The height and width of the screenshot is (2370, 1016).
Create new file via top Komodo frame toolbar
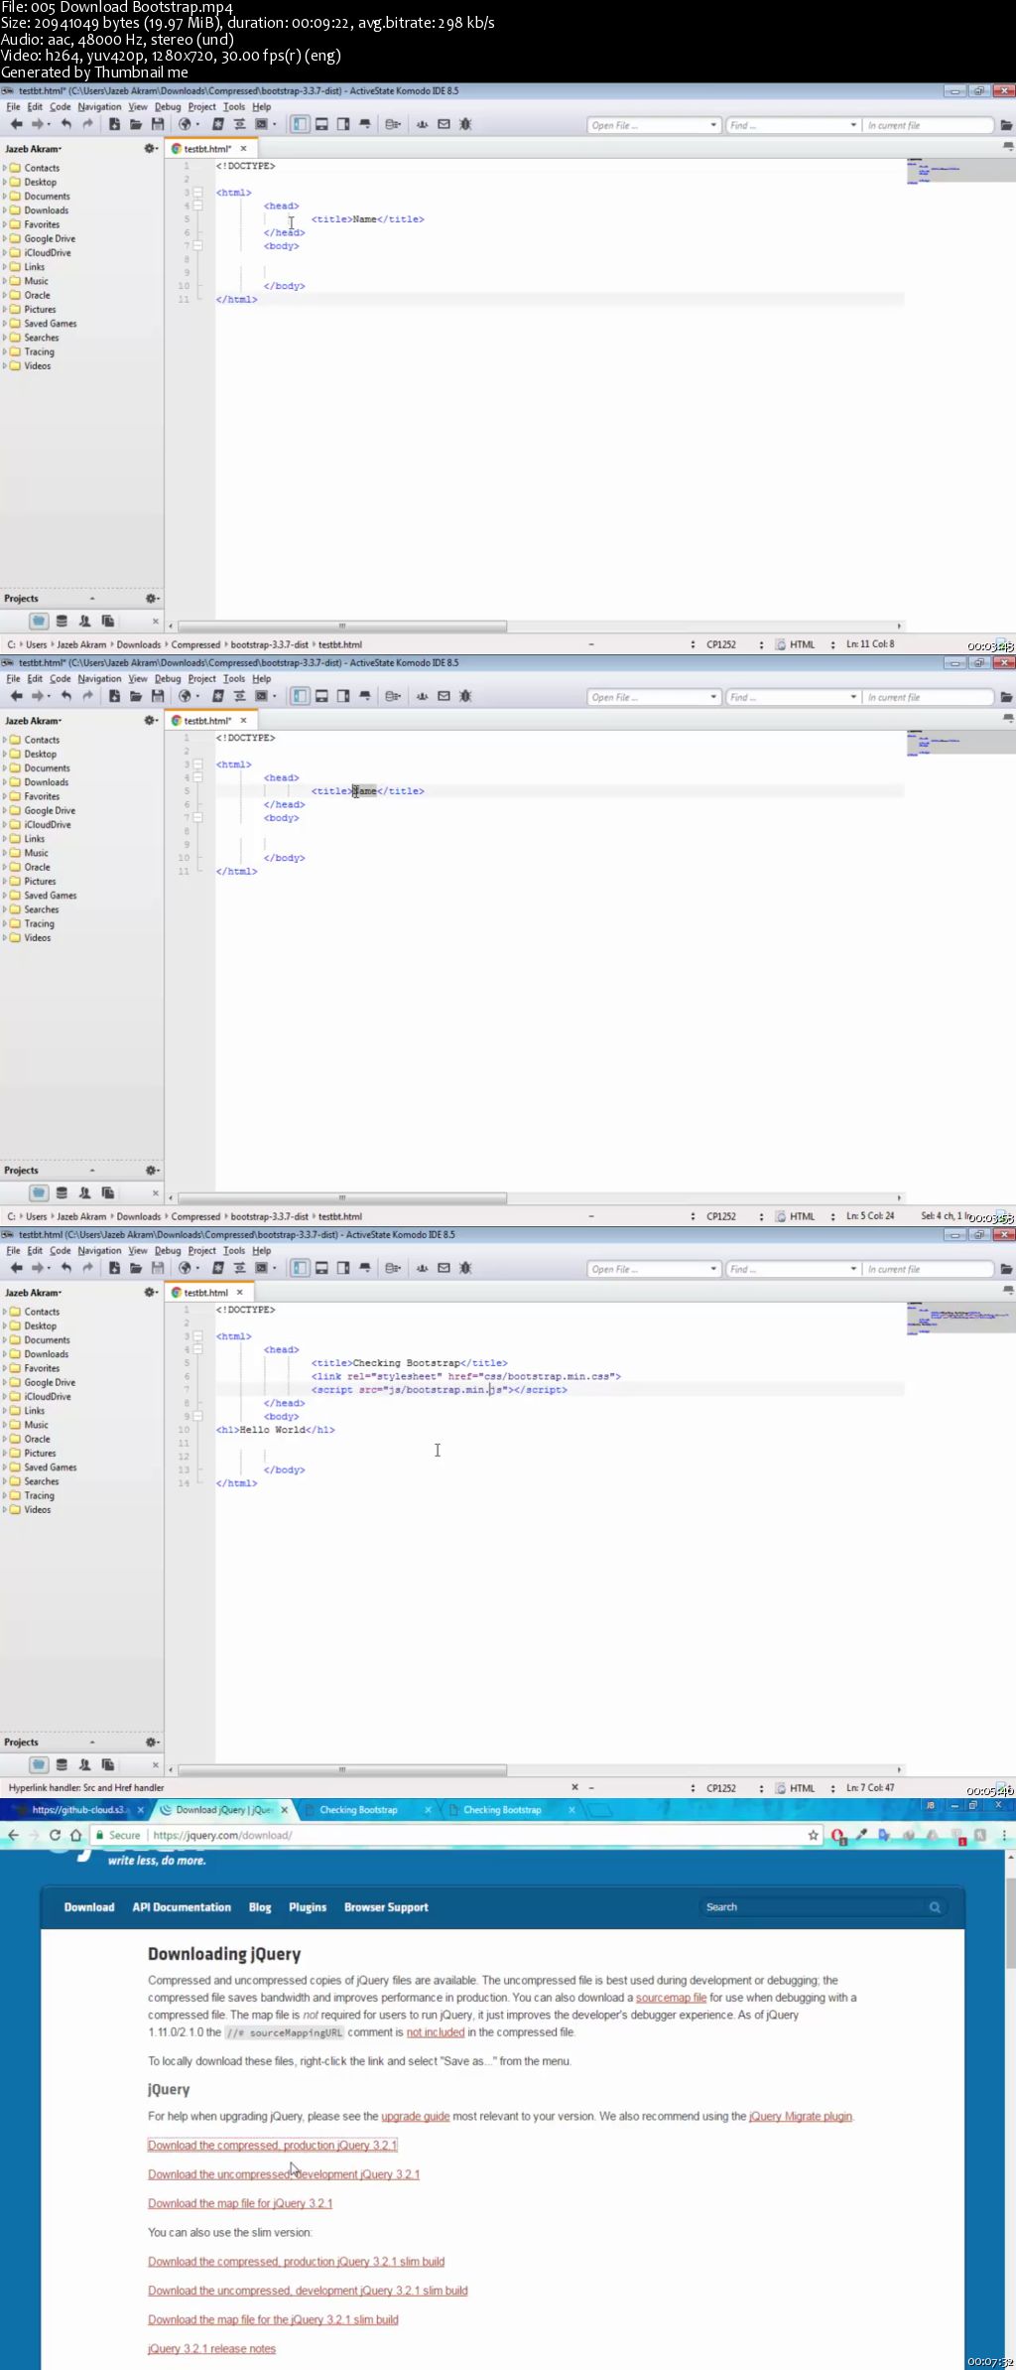(x=114, y=124)
